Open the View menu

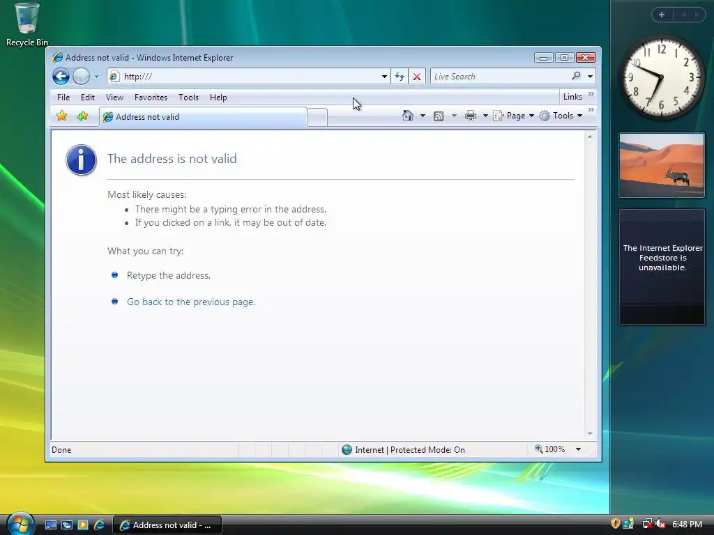114,98
